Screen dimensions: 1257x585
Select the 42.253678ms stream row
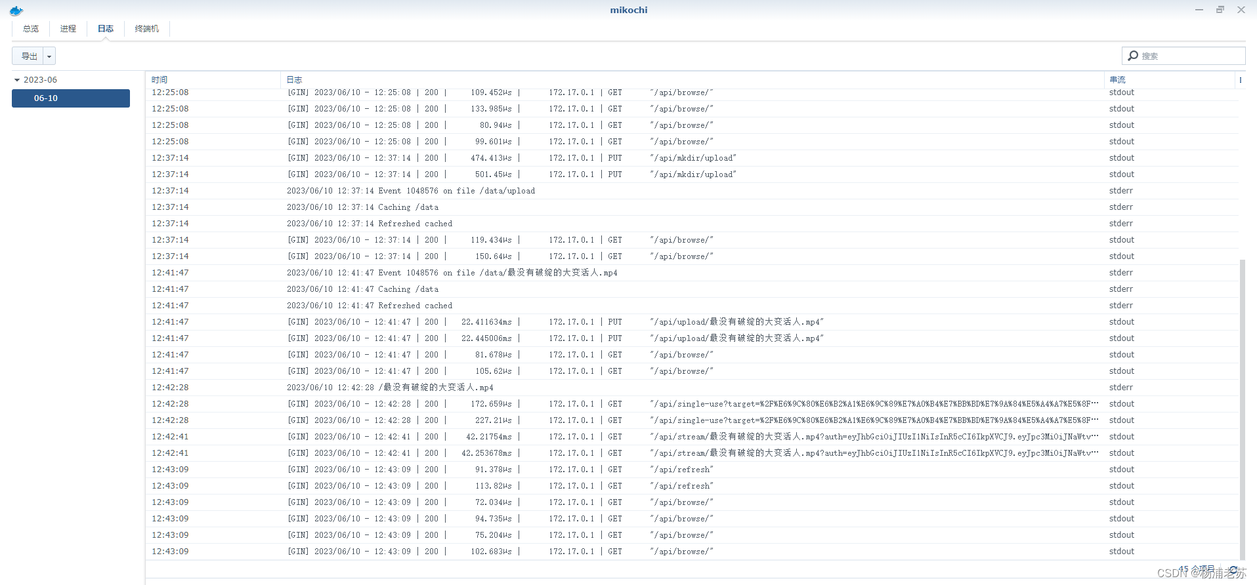click(x=692, y=453)
